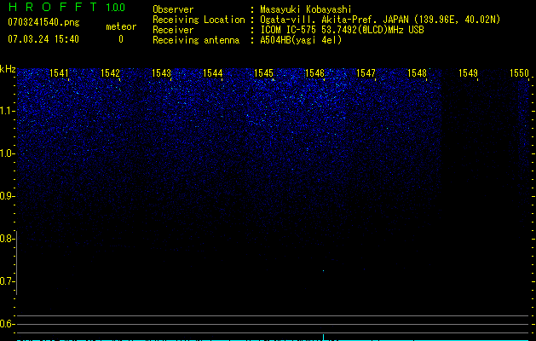Click the 1546 time marker
Image resolution: width=536 pixels, height=341 pixels.
click(314, 72)
